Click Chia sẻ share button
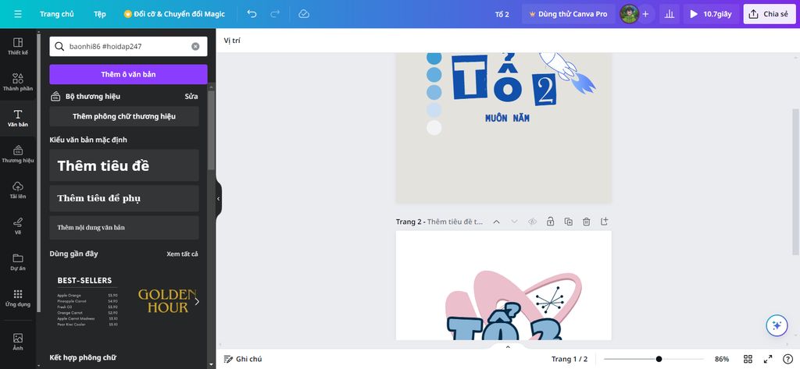This screenshot has height=369, width=800. click(x=770, y=14)
